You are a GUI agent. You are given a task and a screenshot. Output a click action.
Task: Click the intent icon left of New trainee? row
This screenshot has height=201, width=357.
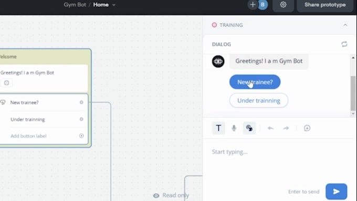pos(3,102)
